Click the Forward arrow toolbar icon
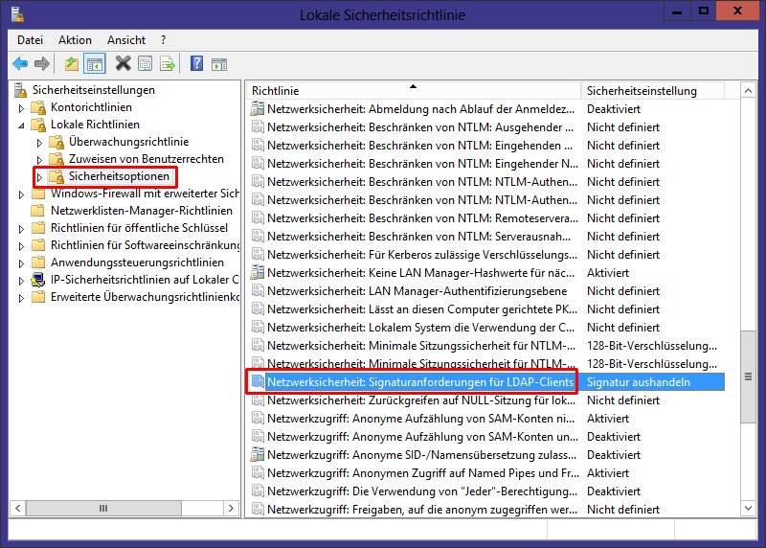Viewport: 766px width, 548px height. [x=42, y=64]
